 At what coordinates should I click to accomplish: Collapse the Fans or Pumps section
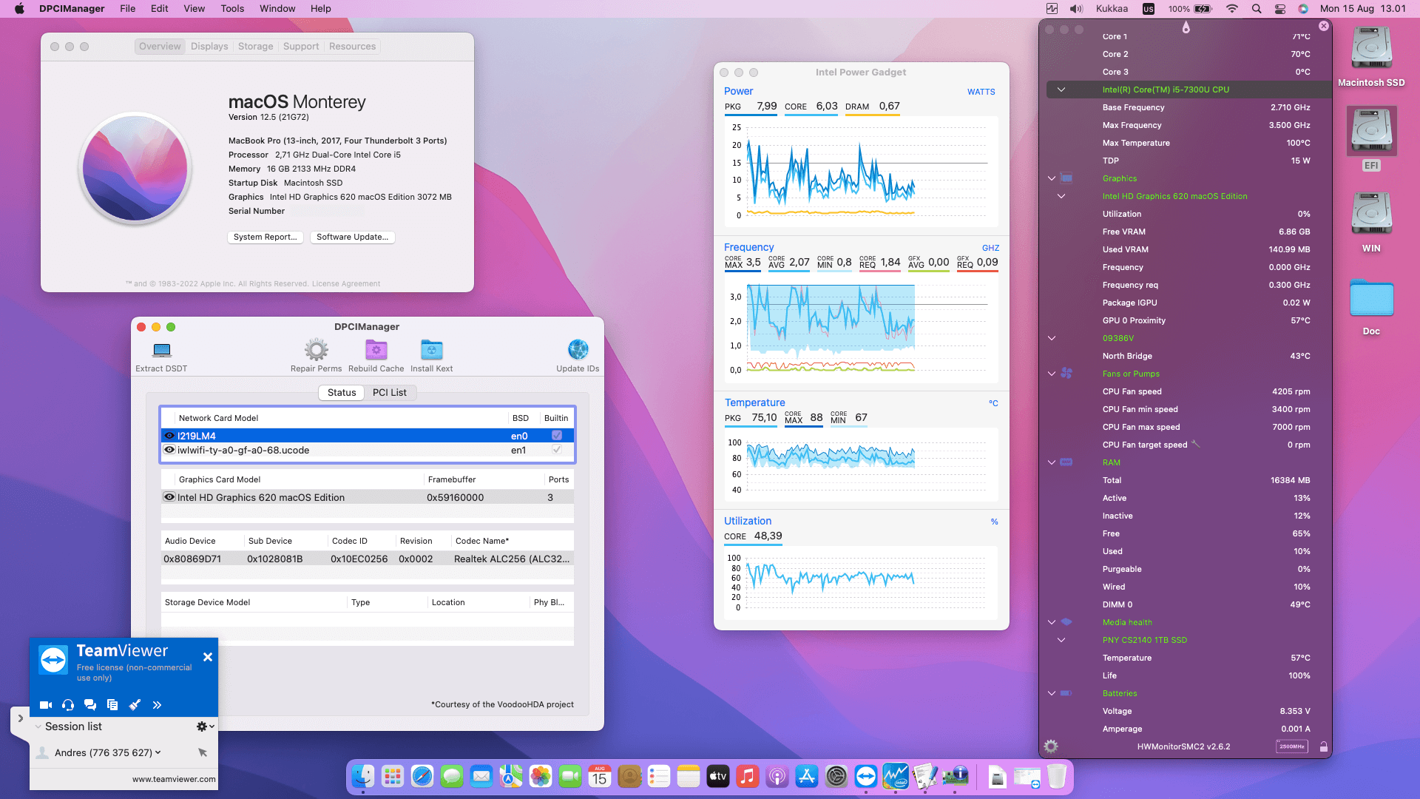[x=1051, y=374]
